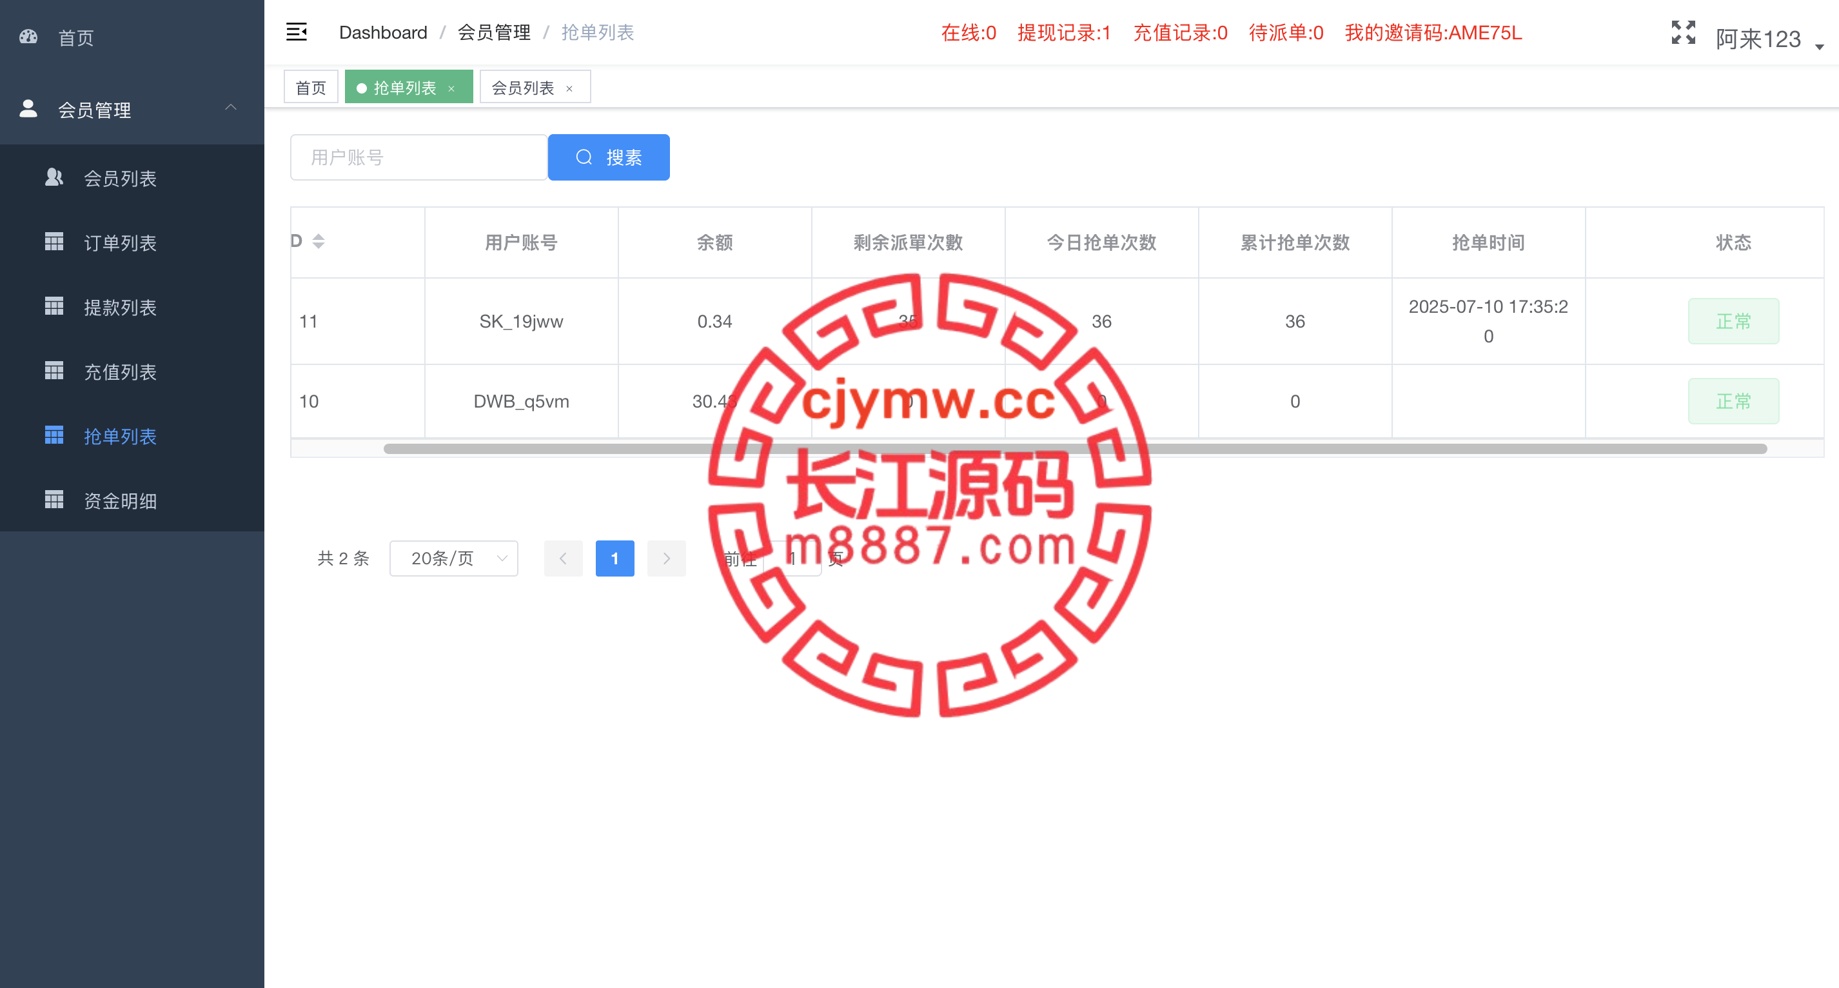The image size is (1839, 988).
Task: Click the table horizontal scrollbar
Action: point(1074,449)
